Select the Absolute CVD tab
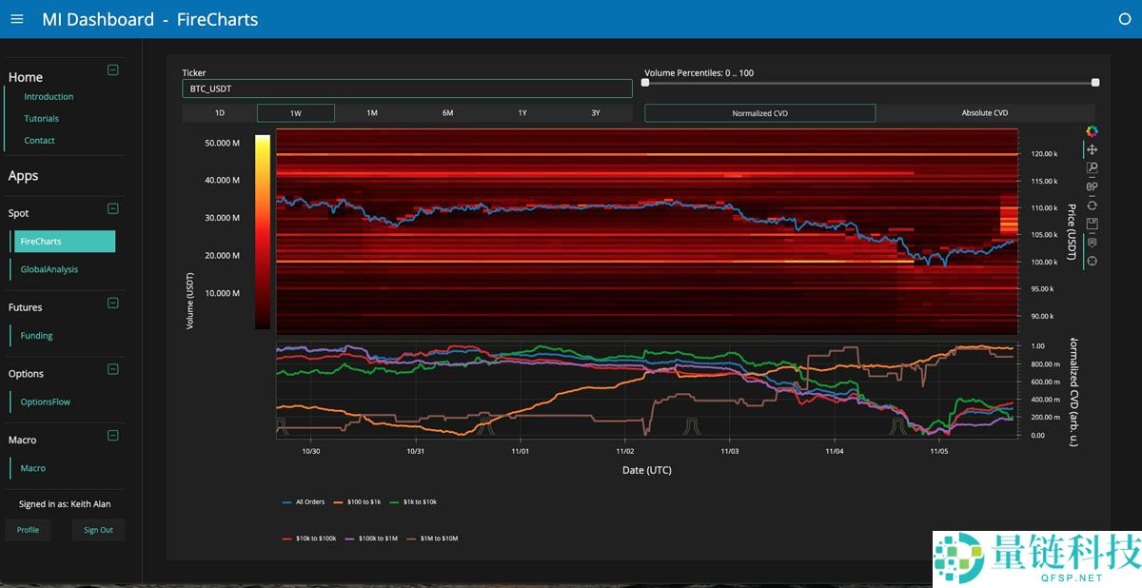 click(985, 112)
